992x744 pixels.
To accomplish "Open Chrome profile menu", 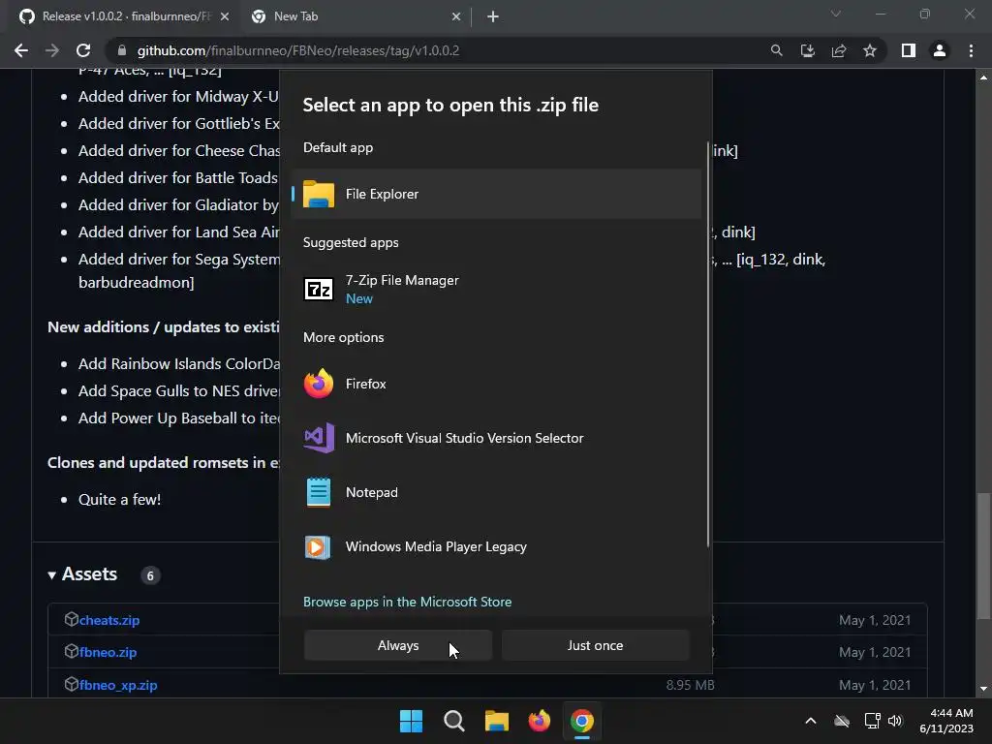I will coord(940,50).
